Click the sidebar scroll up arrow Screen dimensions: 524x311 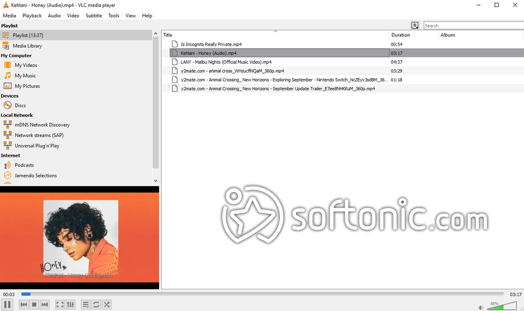pos(155,33)
